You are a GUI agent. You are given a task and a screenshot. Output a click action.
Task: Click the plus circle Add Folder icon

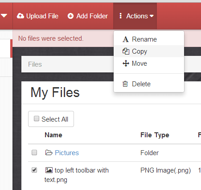(x=70, y=16)
